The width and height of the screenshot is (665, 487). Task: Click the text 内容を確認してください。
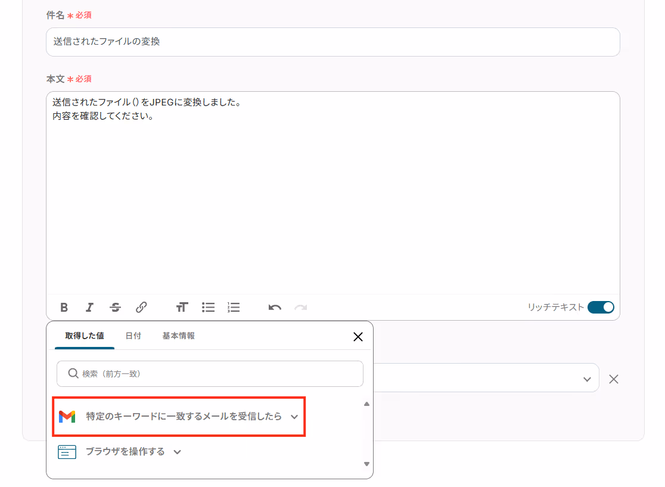[x=103, y=116]
